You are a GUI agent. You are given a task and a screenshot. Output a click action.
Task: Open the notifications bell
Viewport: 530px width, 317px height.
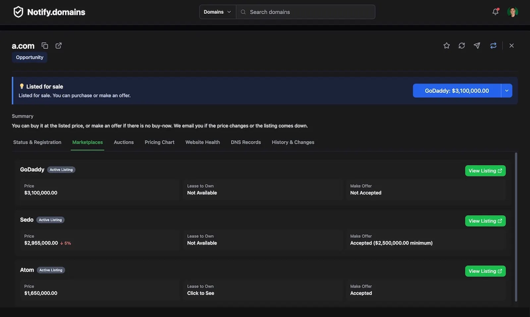click(495, 12)
